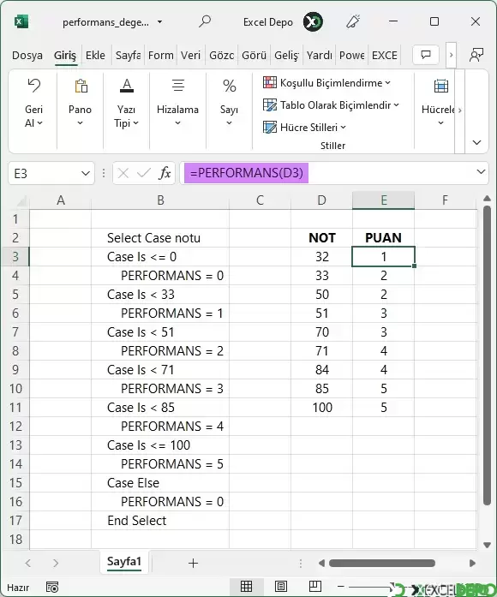Select cell D11 containing 100
This screenshot has width=497, height=597.
322,408
